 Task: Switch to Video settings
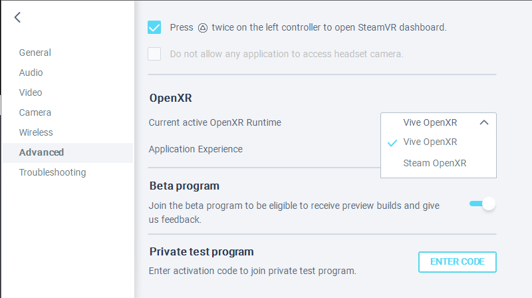click(x=31, y=92)
